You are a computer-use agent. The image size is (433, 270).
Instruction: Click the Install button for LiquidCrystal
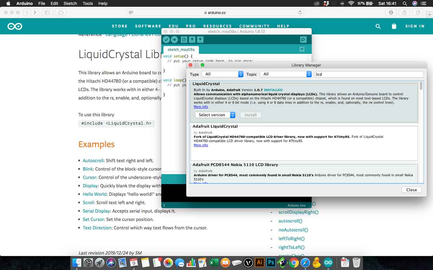(x=250, y=115)
